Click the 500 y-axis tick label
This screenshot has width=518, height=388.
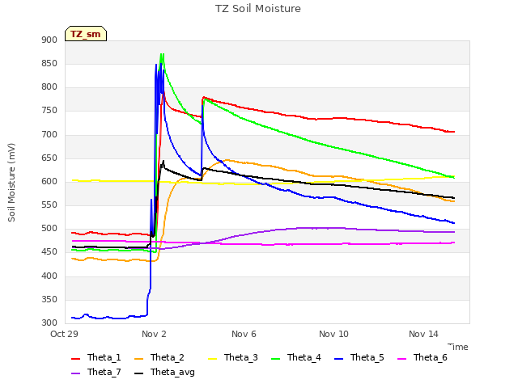[49, 228]
